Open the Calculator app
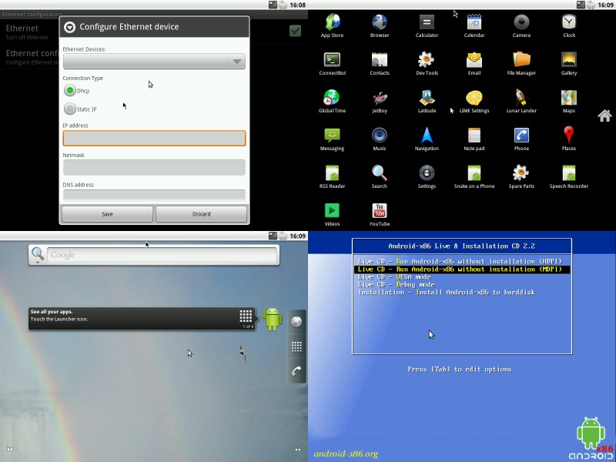 click(427, 25)
